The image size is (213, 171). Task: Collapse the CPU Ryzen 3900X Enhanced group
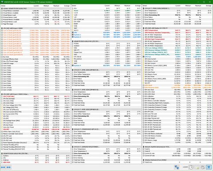(x=35, y=94)
